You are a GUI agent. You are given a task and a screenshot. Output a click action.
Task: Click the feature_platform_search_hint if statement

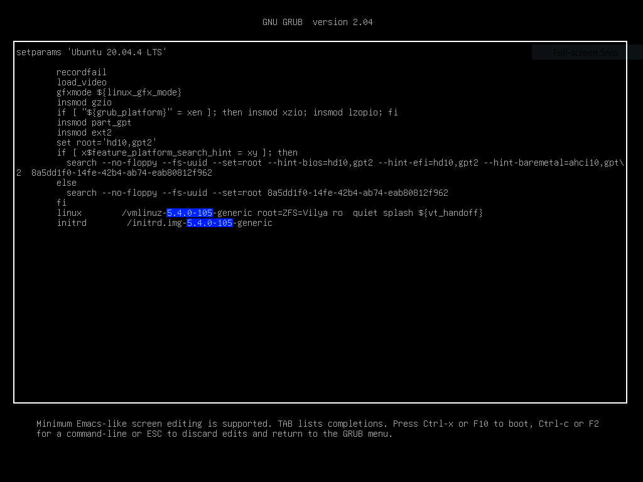click(x=176, y=153)
